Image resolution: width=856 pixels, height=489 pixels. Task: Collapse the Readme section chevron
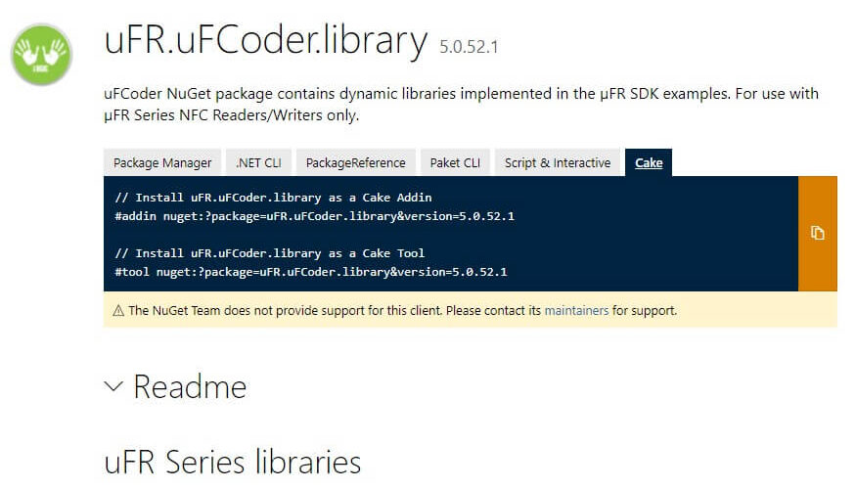(x=113, y=386)
